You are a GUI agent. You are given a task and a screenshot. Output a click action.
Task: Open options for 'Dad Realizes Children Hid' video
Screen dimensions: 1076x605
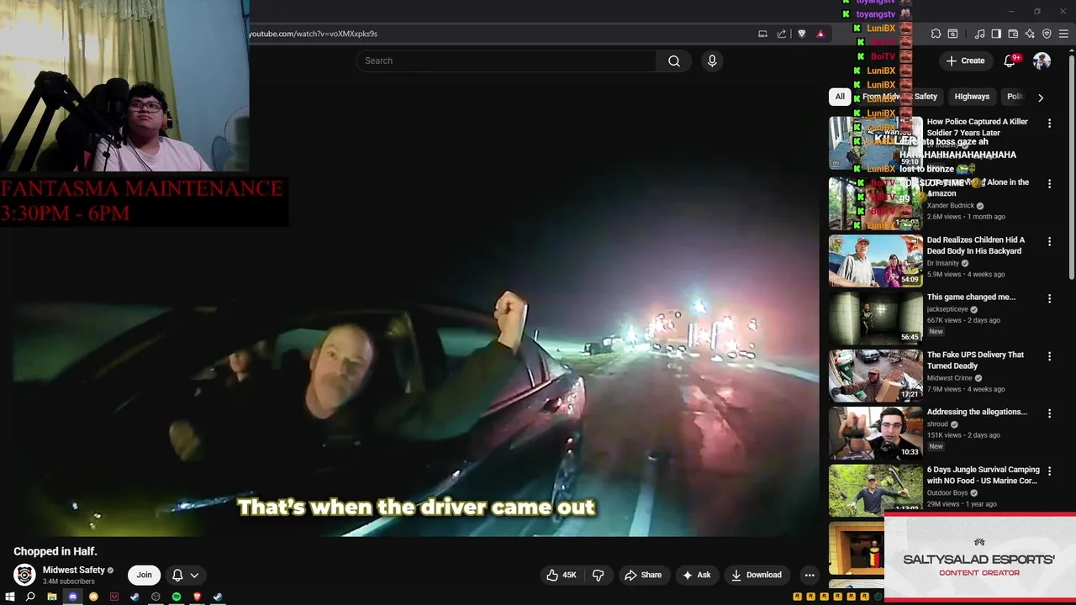1049,241
